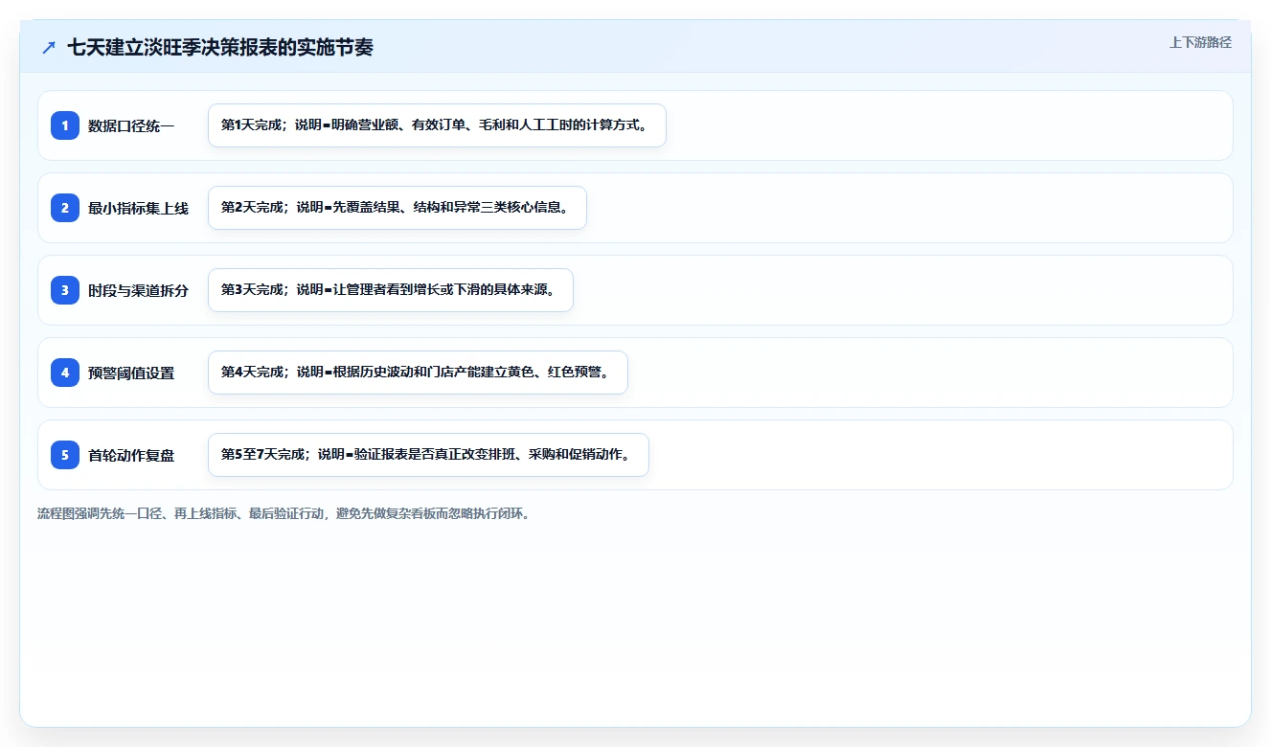The width and height of the screenshot is (1271, 747).
Task: Click the footnote starting 流程图强调先统一口径
Action: [284, 513]
